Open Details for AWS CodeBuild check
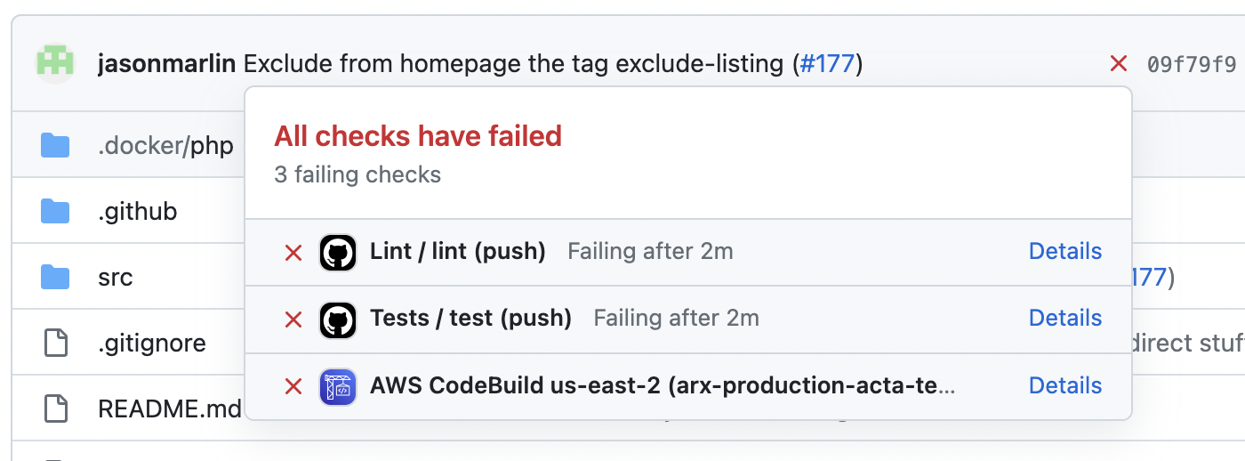Image resolution: width=1245 pixels, height=461 pixels. [1065, 385]
